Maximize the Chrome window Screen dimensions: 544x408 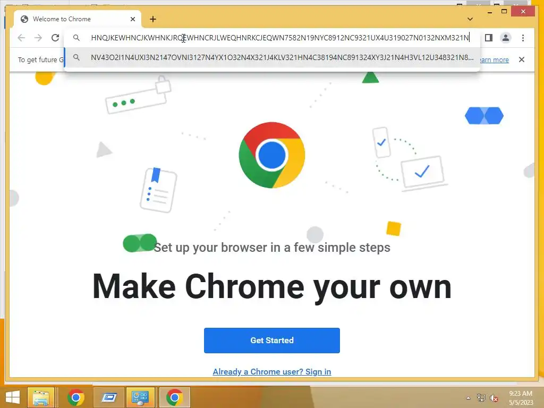[504, 12]
